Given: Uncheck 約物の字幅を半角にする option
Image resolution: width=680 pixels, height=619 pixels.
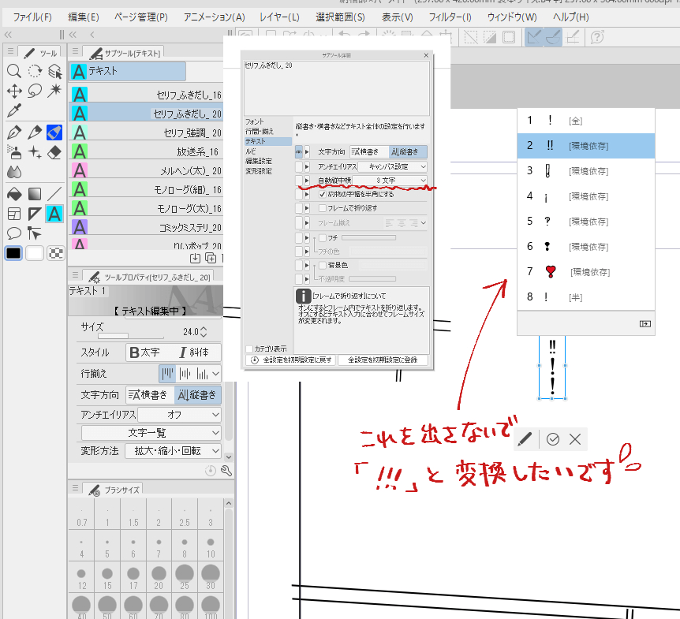Looking at the screenshot, I should 322,195.
